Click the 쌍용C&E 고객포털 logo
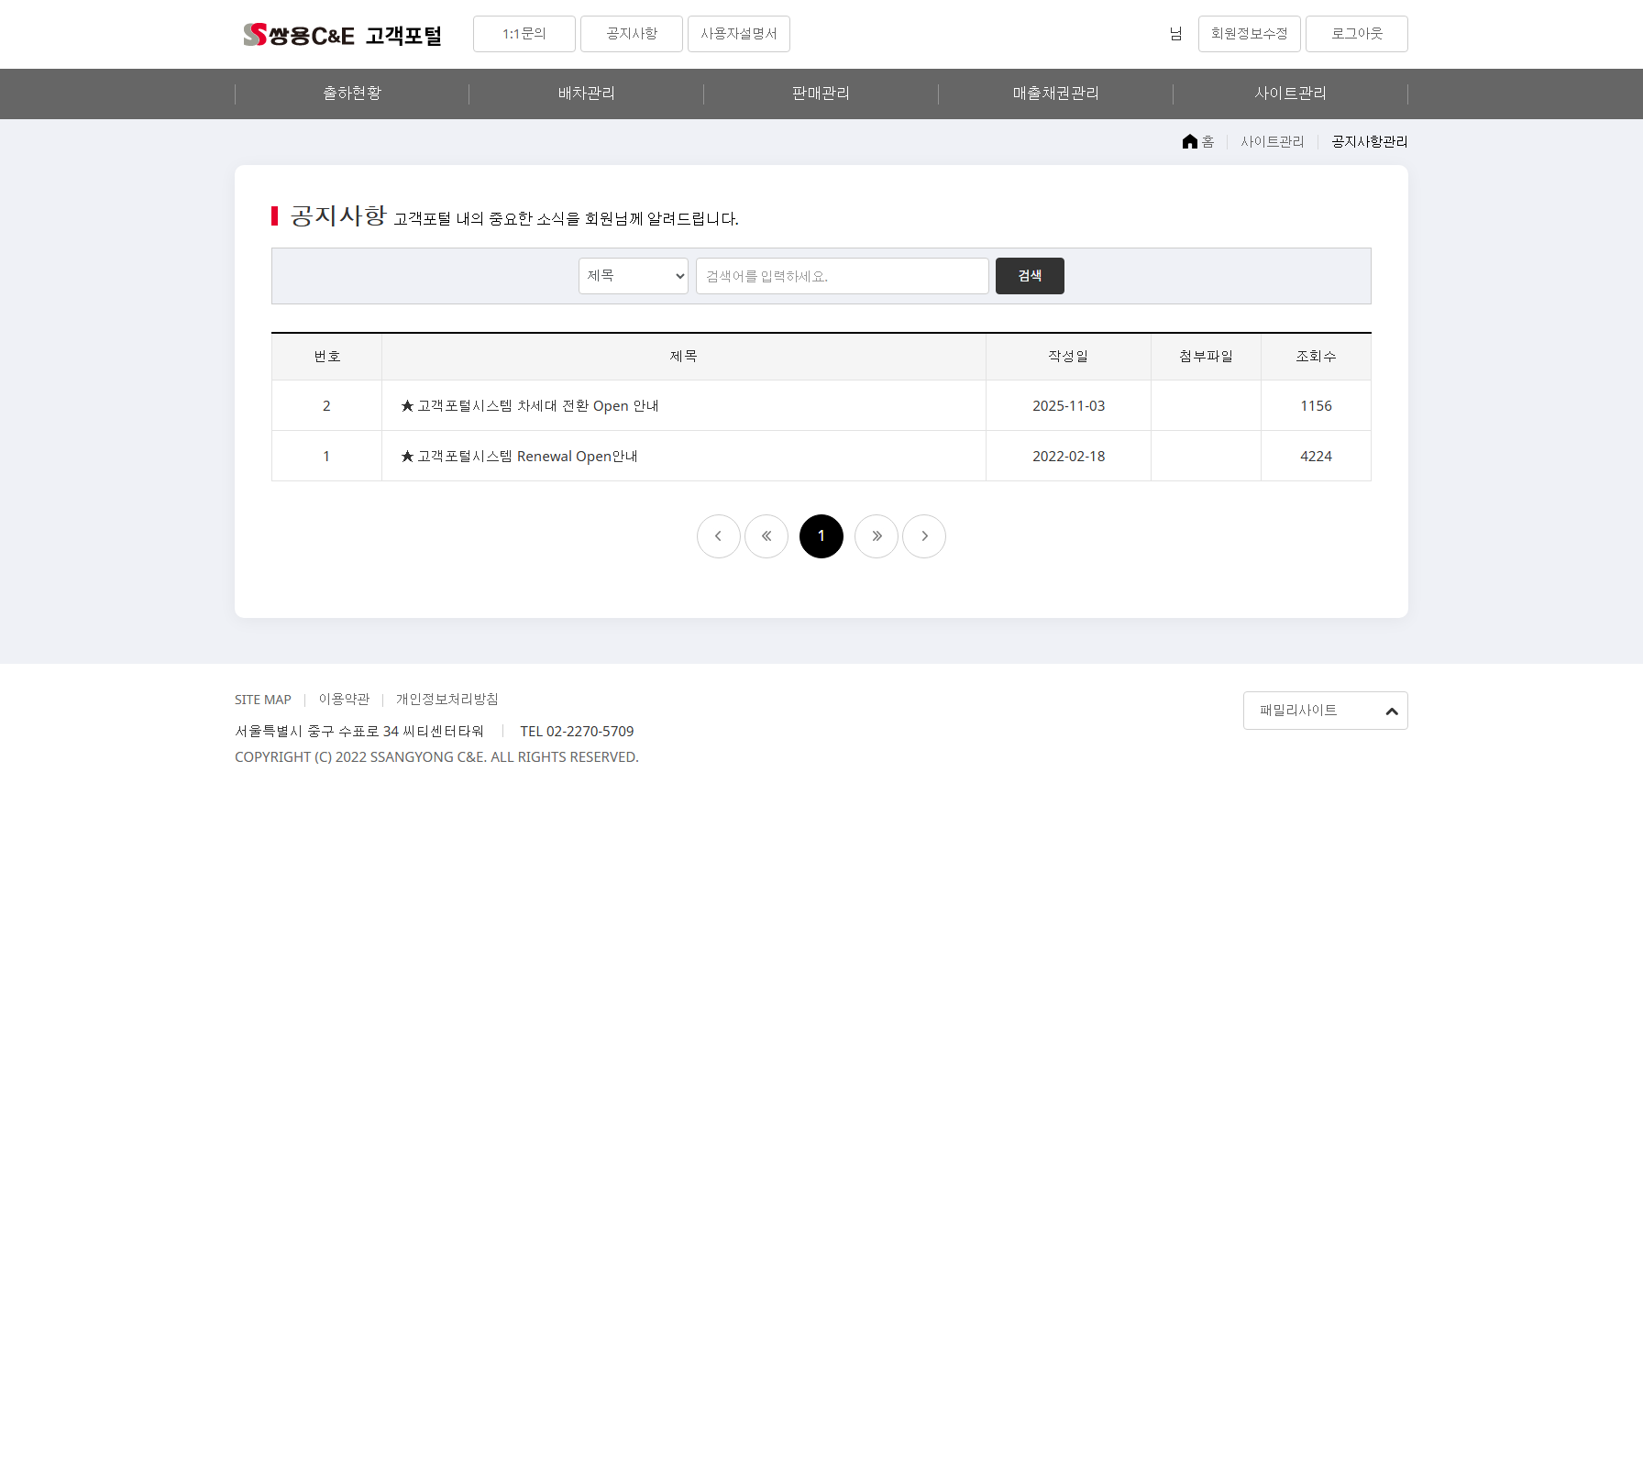Image resolution: width=1643 pixels, height=1467 pixels. click(x=342, y=35)
